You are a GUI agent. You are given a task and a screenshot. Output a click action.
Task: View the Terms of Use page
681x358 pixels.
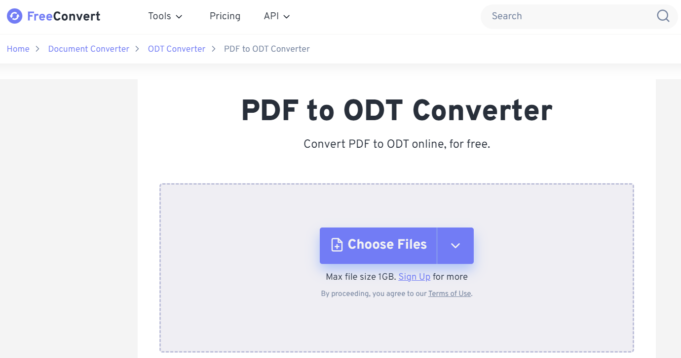449,293
